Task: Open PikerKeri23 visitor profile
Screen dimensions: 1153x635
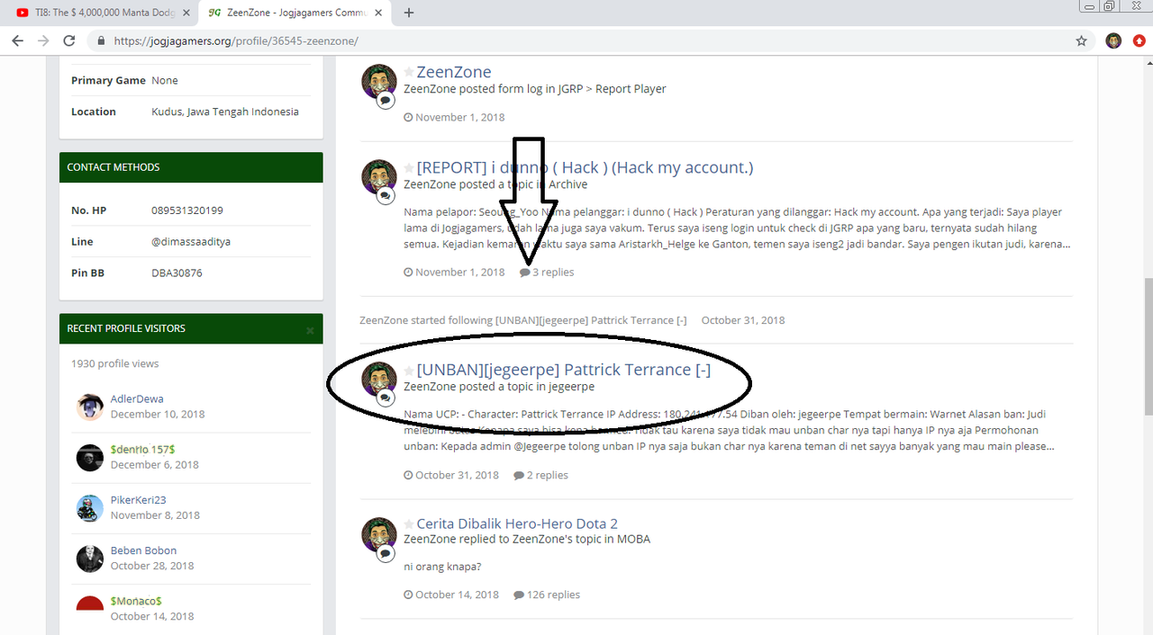Action: point(139,500)
